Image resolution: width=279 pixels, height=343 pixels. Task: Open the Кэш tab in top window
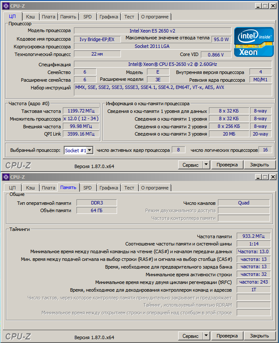30,17
